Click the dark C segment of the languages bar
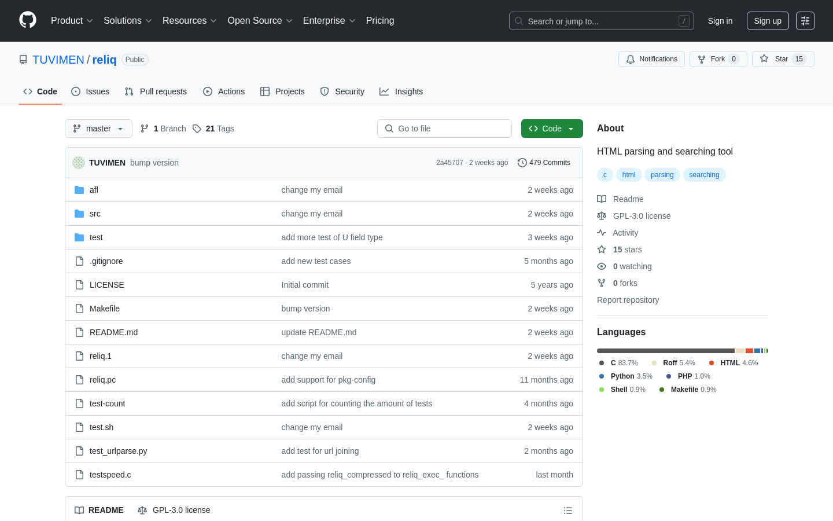This screenshot has width=833, height=521. click(666, 351)
